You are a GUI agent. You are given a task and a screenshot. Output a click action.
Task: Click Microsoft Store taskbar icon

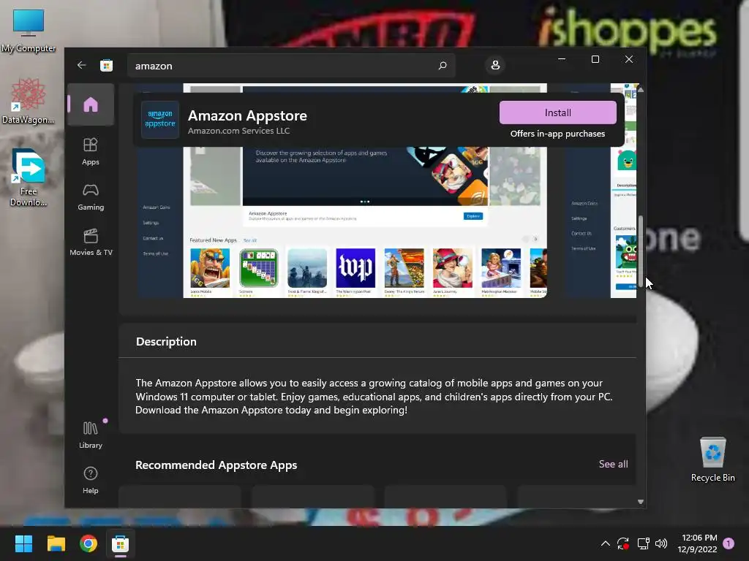pos(121,543)
